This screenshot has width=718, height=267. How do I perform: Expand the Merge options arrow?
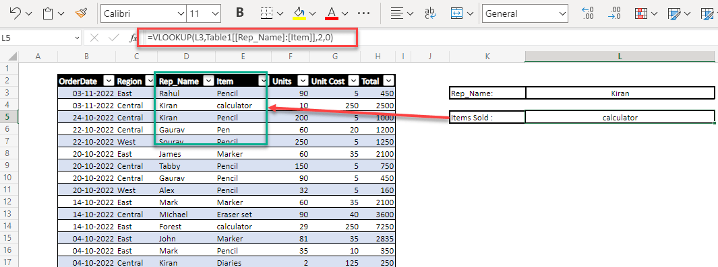(x=471, y=13)
